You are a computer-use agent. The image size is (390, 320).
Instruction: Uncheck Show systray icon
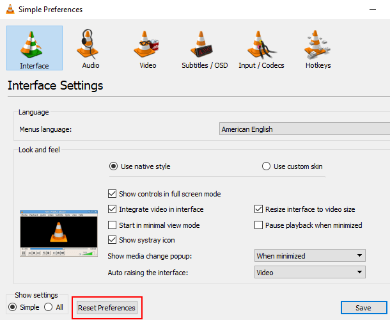pyautogui.click(x=113, y=241)
